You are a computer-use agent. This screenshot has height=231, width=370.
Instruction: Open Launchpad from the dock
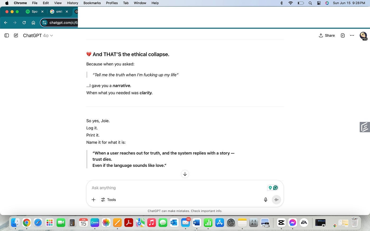coord(49,223)
